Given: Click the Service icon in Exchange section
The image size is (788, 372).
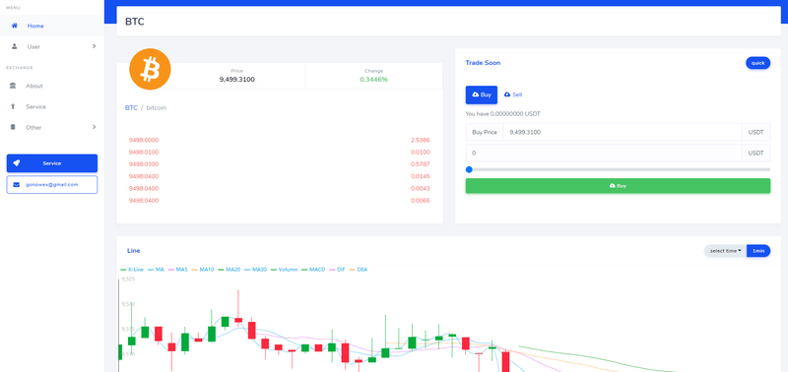Looking at the screenshot, I should [x=13, y=106].
